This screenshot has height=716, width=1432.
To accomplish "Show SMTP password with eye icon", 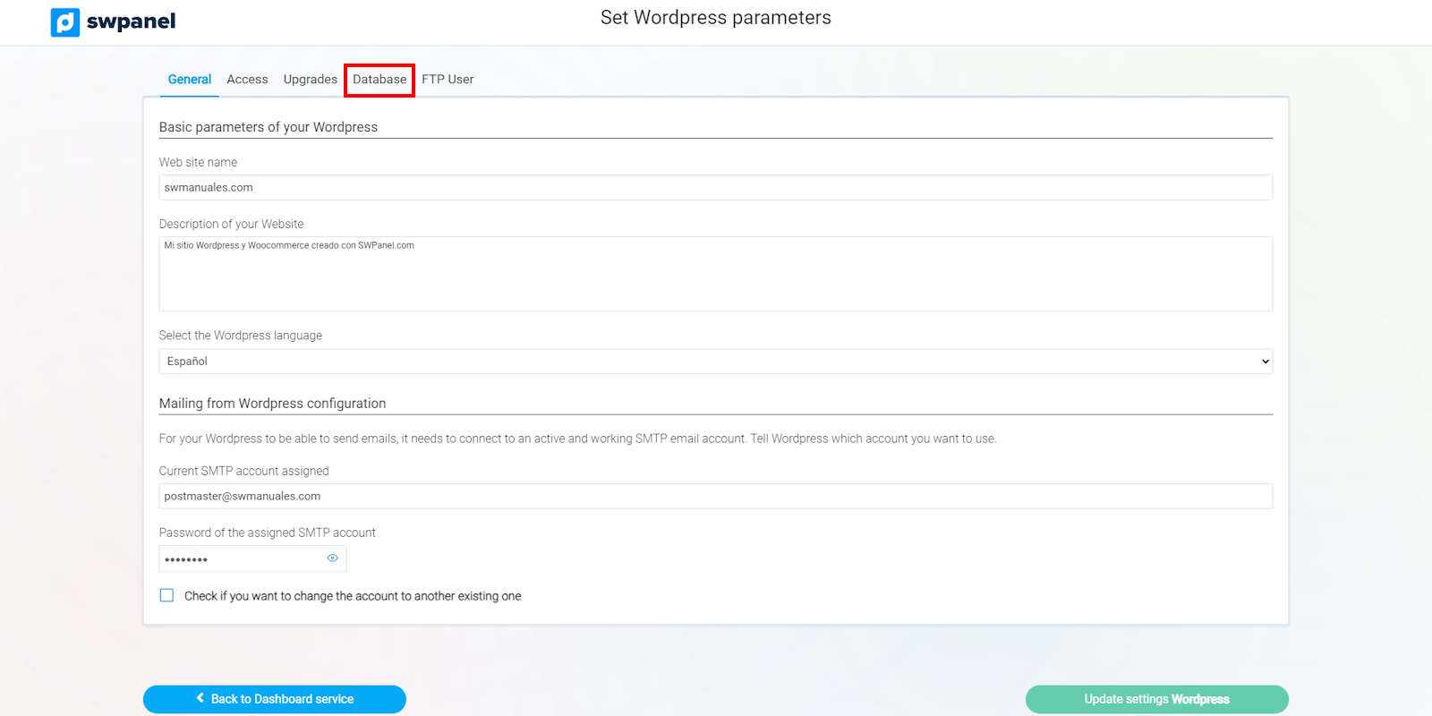I will [332, 558].
